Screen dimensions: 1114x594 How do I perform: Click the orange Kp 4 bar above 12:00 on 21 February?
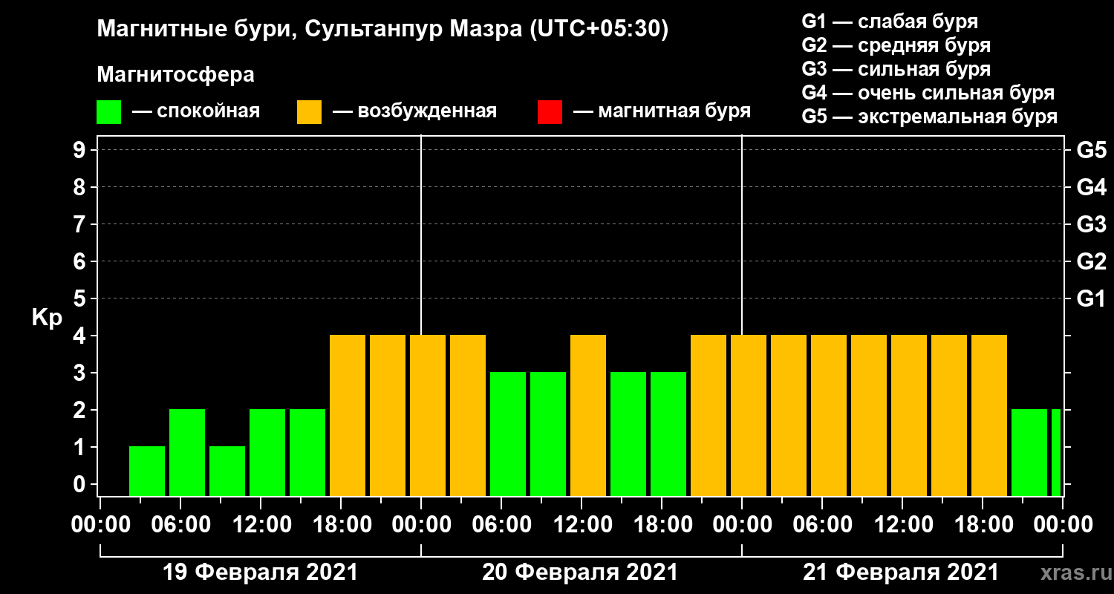(x=909, y=415)
